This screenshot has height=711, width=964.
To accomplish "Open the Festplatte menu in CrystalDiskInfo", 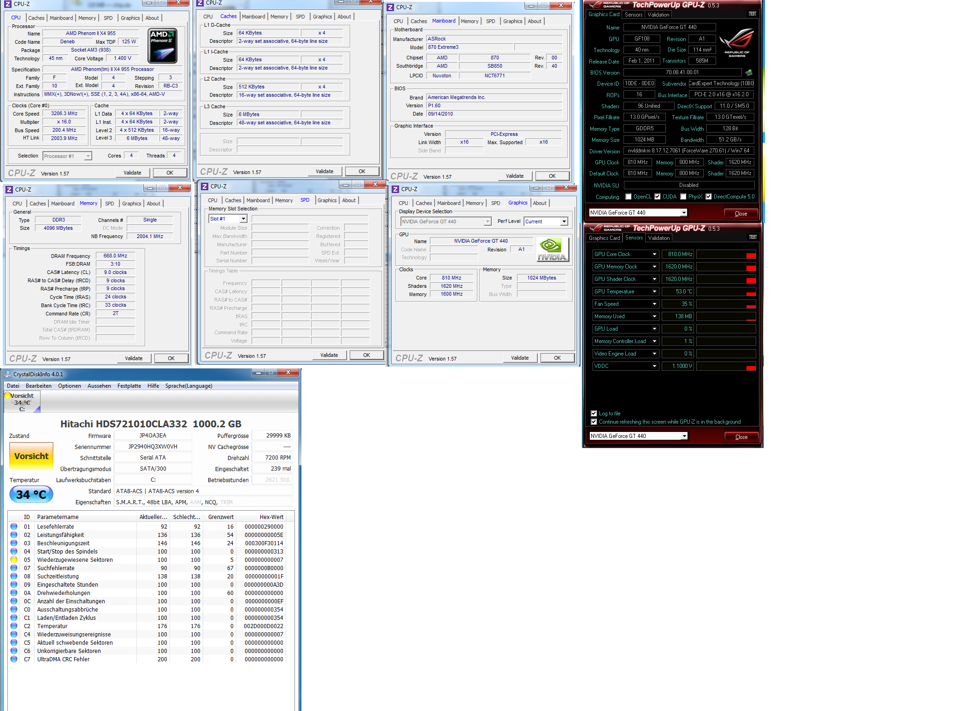I will click(x=129, y=386).
